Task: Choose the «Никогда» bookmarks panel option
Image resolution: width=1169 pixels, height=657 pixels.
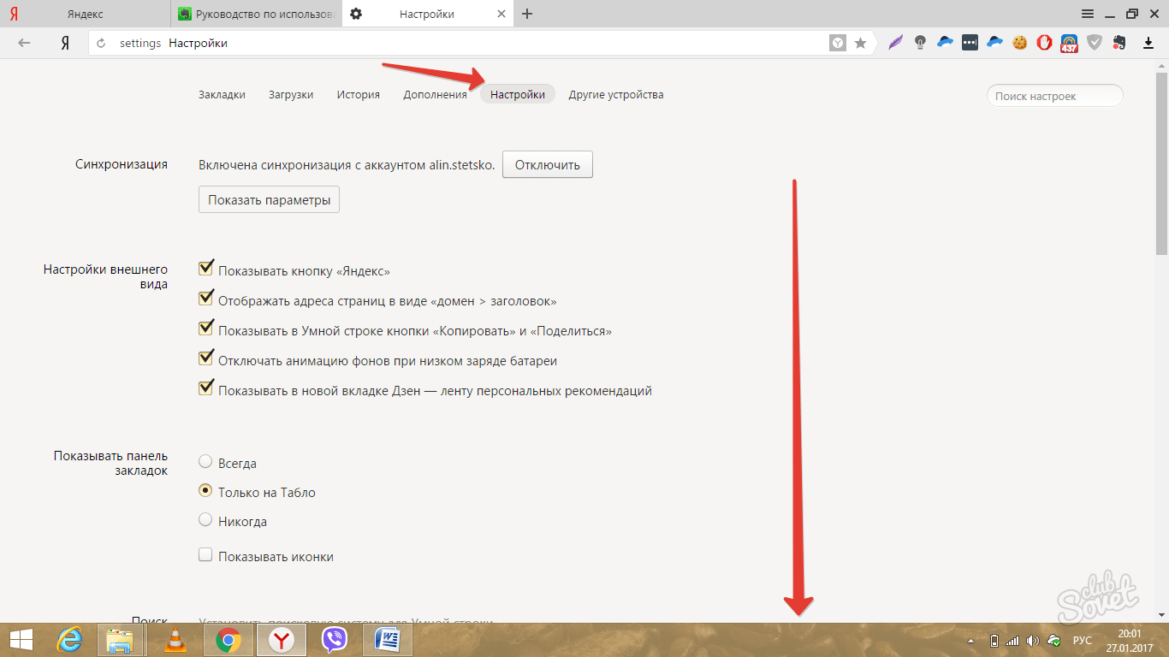Action: (x=205, y=520)
